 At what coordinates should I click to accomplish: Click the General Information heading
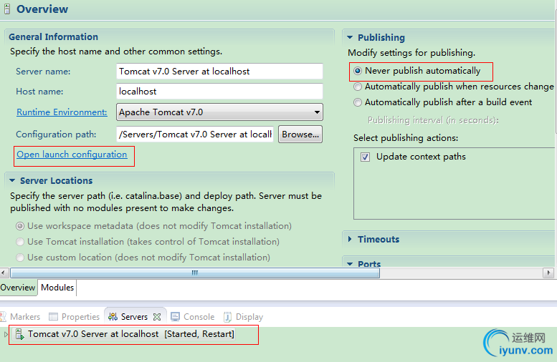point(53,37)
